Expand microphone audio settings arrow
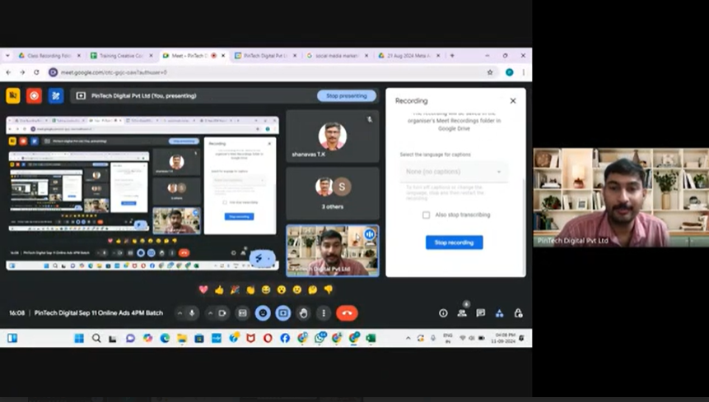 179,313
